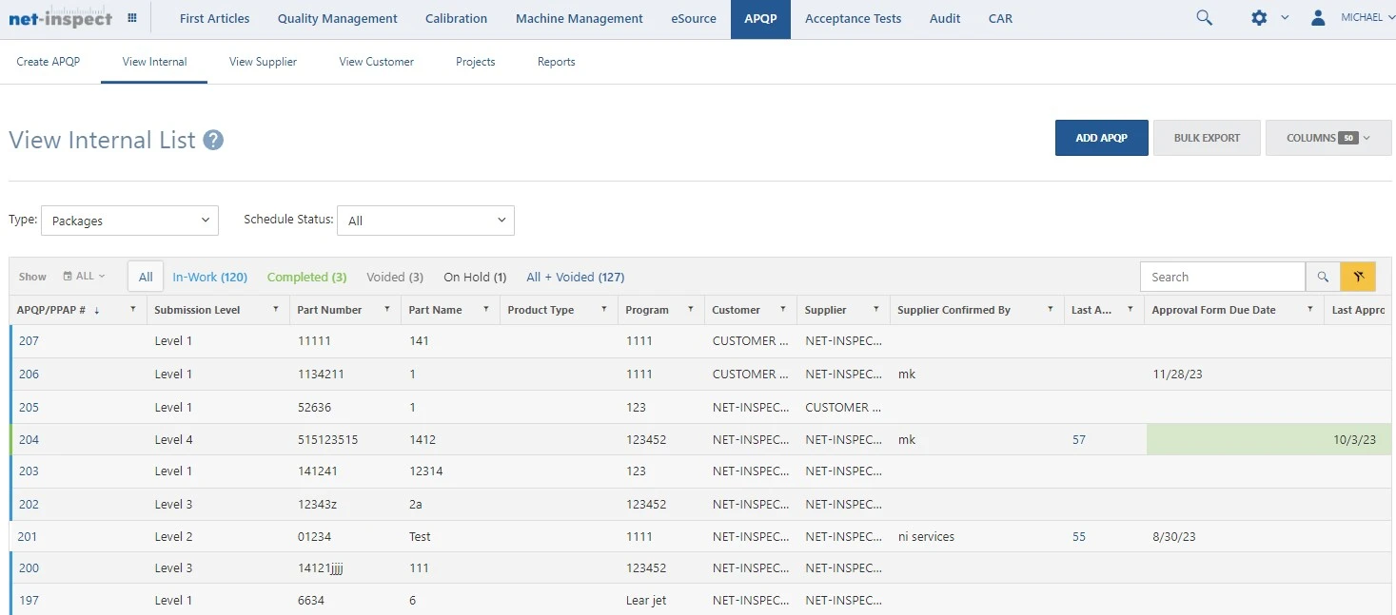Open the Acceptance Tests menu item
This screenshot has height=615, width=1396.
click(x=852, y=18)
